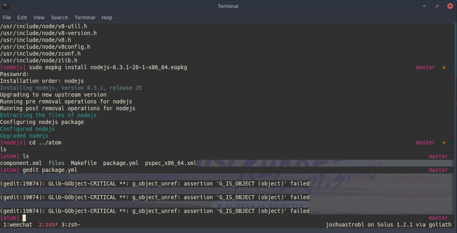Click 'Upgraded nodejs' line
This screenshot has height=233, width=457.
(24, 136)
